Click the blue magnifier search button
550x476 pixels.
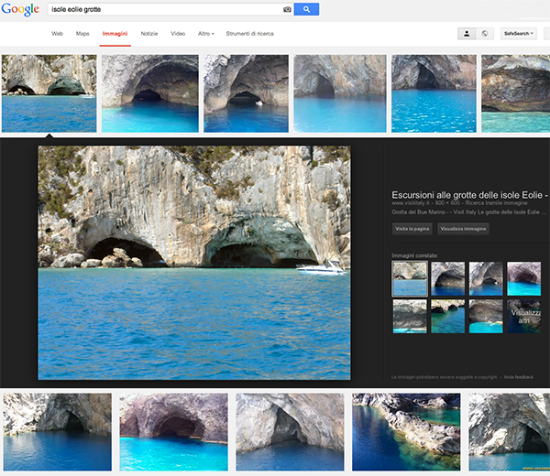coord(306,9)
